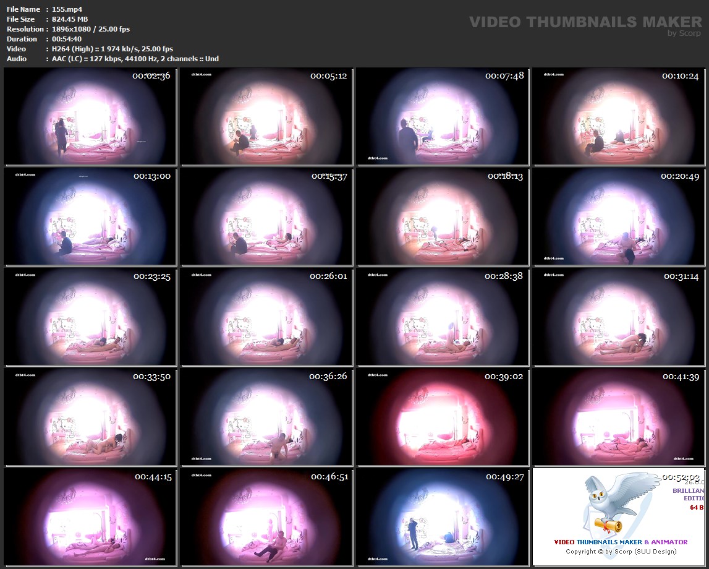Select the thumbnail stamped 00:44:15
Viewport: 709px width, 569px height.
coord(90,517)
